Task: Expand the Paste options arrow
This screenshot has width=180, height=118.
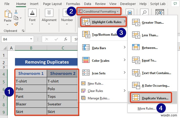Action: tap(7, 24)
